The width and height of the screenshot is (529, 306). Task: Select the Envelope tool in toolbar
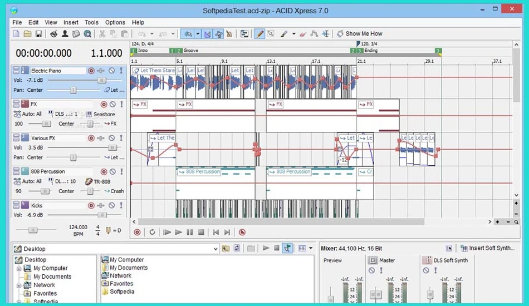tap(314, 34)
